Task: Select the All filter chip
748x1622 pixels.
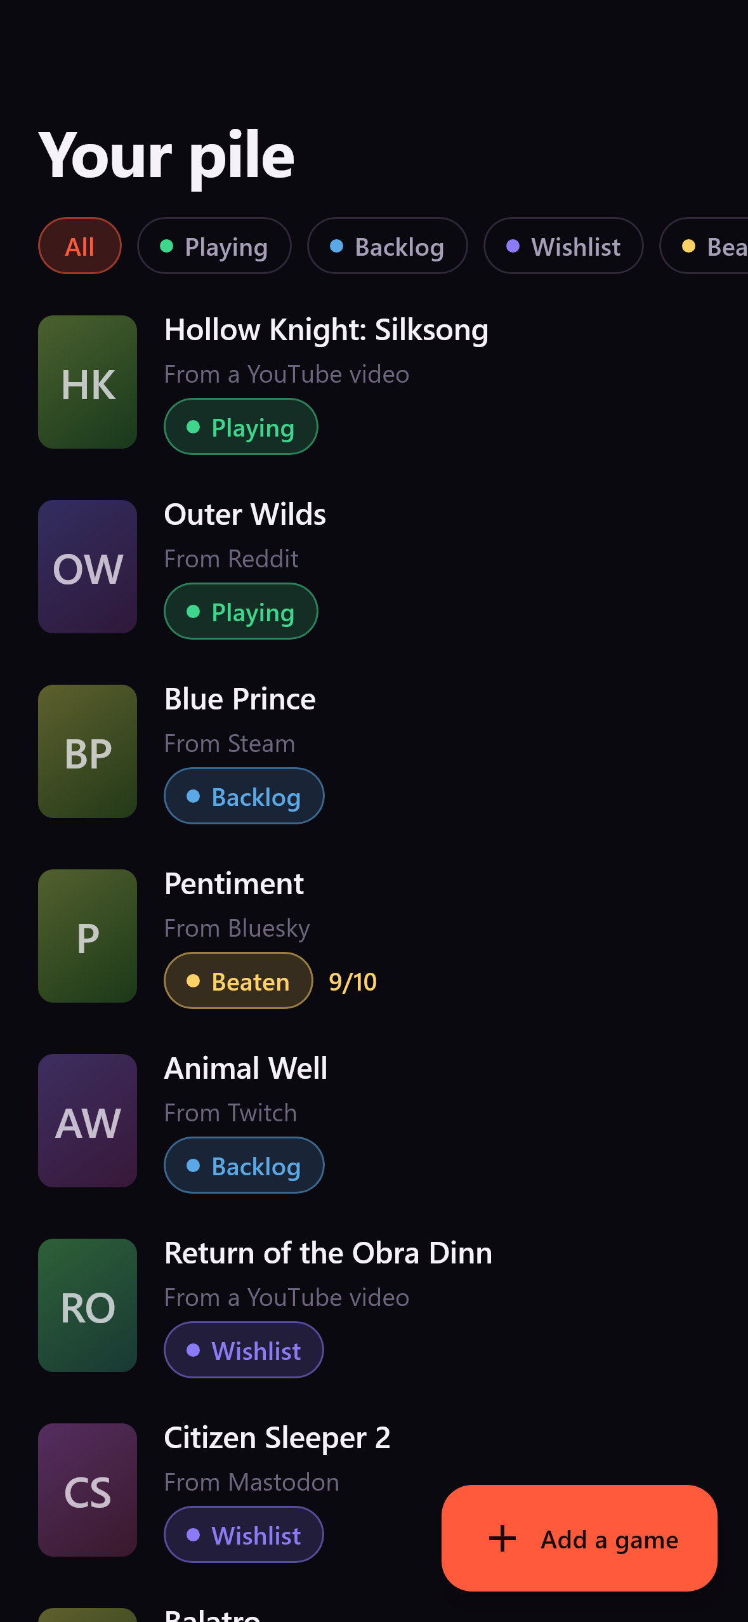Action: (x=80, y=246)
